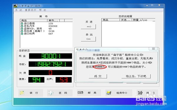Click price 3196 of 假白酒
This screenshot has width=177, height=110.
(51, 31)
